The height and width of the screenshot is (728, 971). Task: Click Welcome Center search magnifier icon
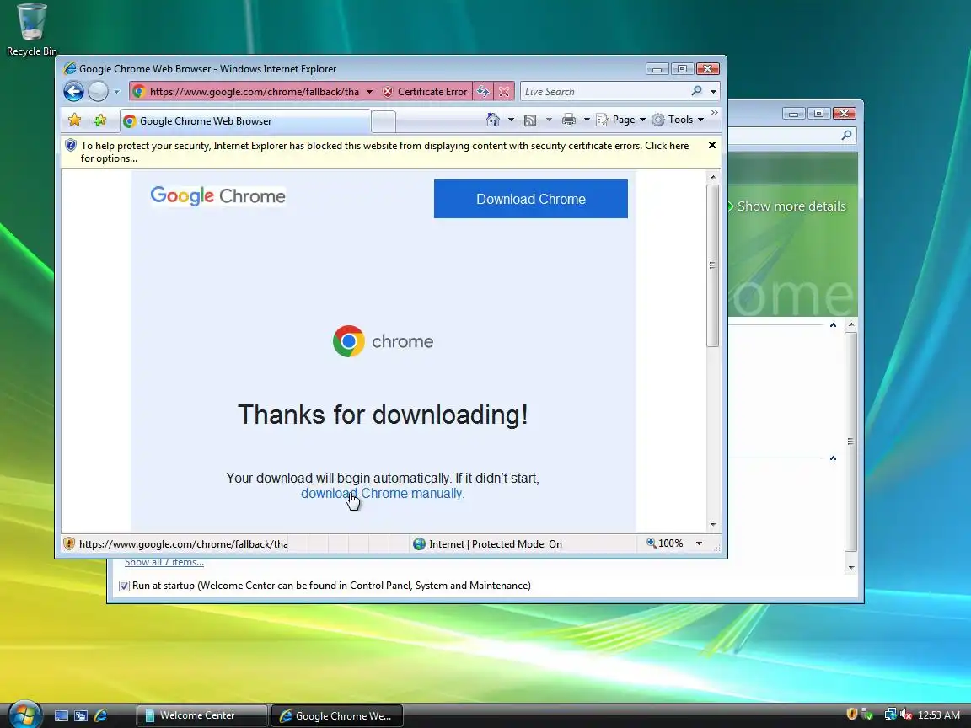(x=846, y=135)
